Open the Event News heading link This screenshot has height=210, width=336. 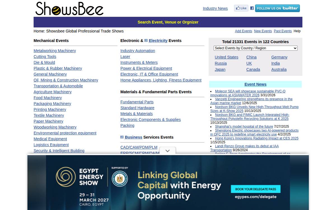point(255,84)
